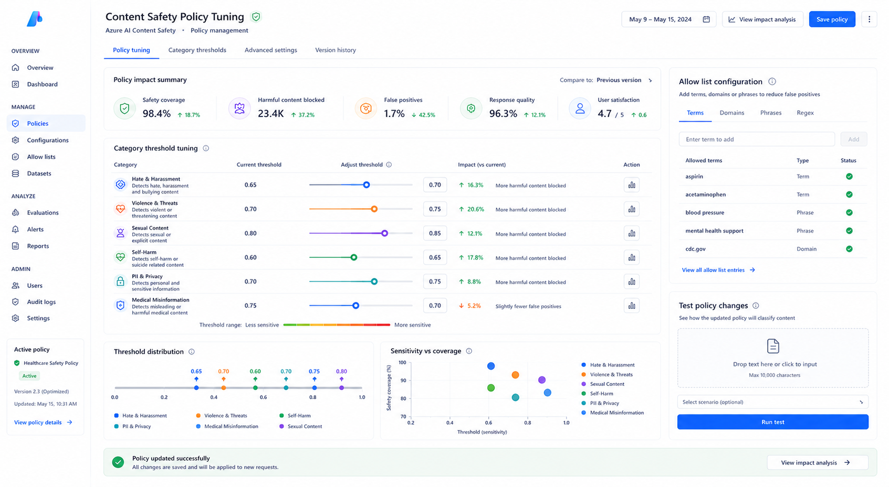Screen dimensions: 889x487
Task: Show chart for Violence & Threats row
Action: 632,209
